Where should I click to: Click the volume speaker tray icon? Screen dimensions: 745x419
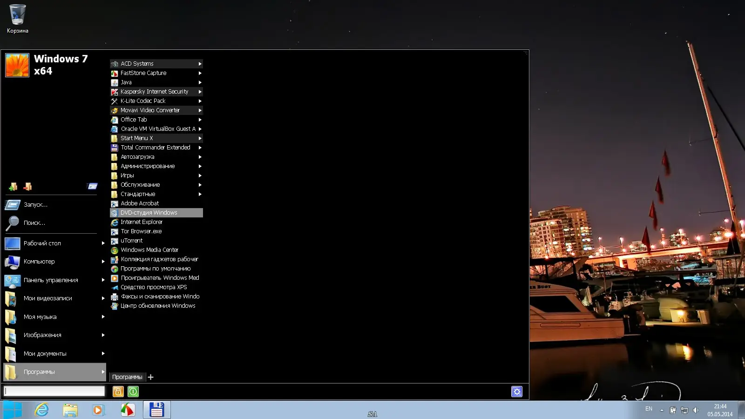click(x=696, y=410)
